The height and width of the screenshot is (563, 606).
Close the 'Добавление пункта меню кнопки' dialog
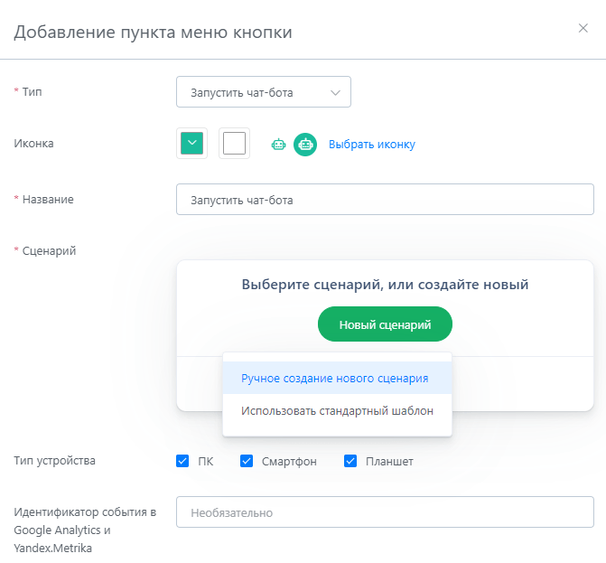click(583, 28)
